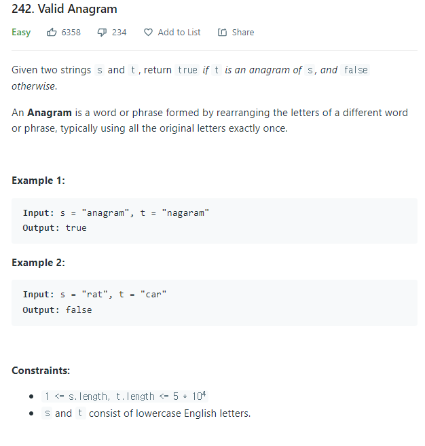This screenshot has width=425, height=446.
Task: Click the heart icon for Add to List
Action: click(x=148, y=32)
